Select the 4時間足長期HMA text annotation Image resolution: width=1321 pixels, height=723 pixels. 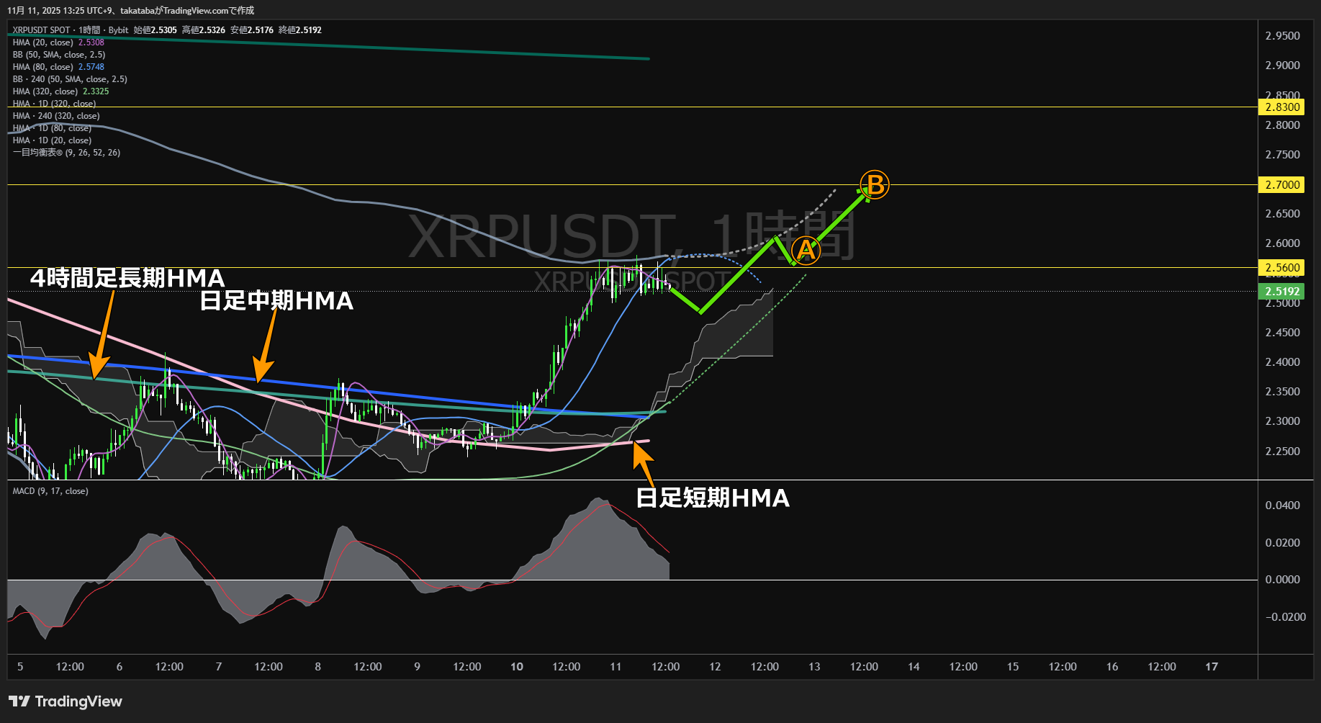coord(127,278)
